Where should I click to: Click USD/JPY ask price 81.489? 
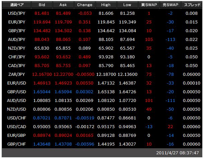tap(63, 13)
